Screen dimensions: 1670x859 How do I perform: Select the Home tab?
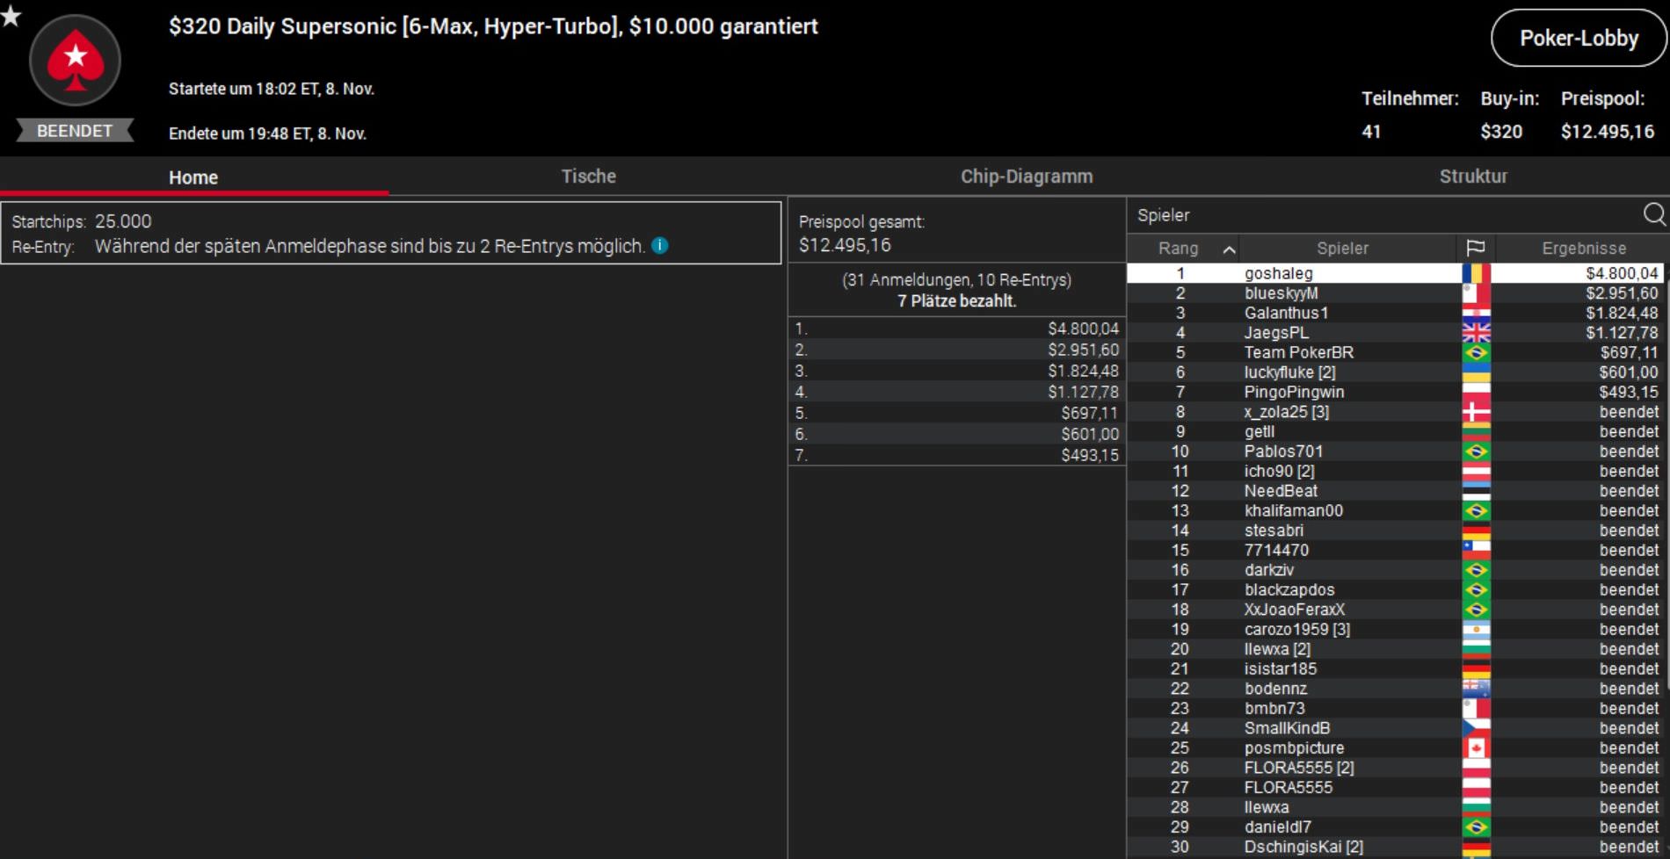[193, 177]
